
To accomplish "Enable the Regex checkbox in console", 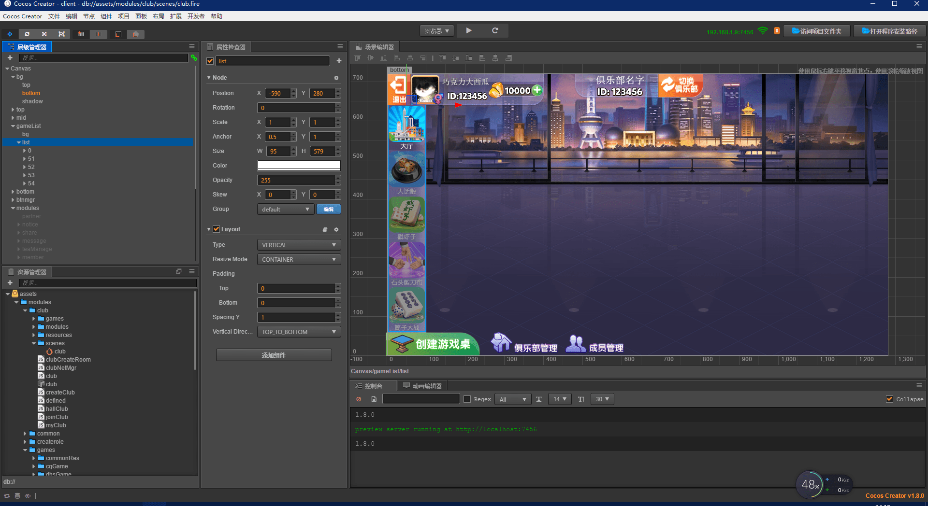I will tap(467, 399).
